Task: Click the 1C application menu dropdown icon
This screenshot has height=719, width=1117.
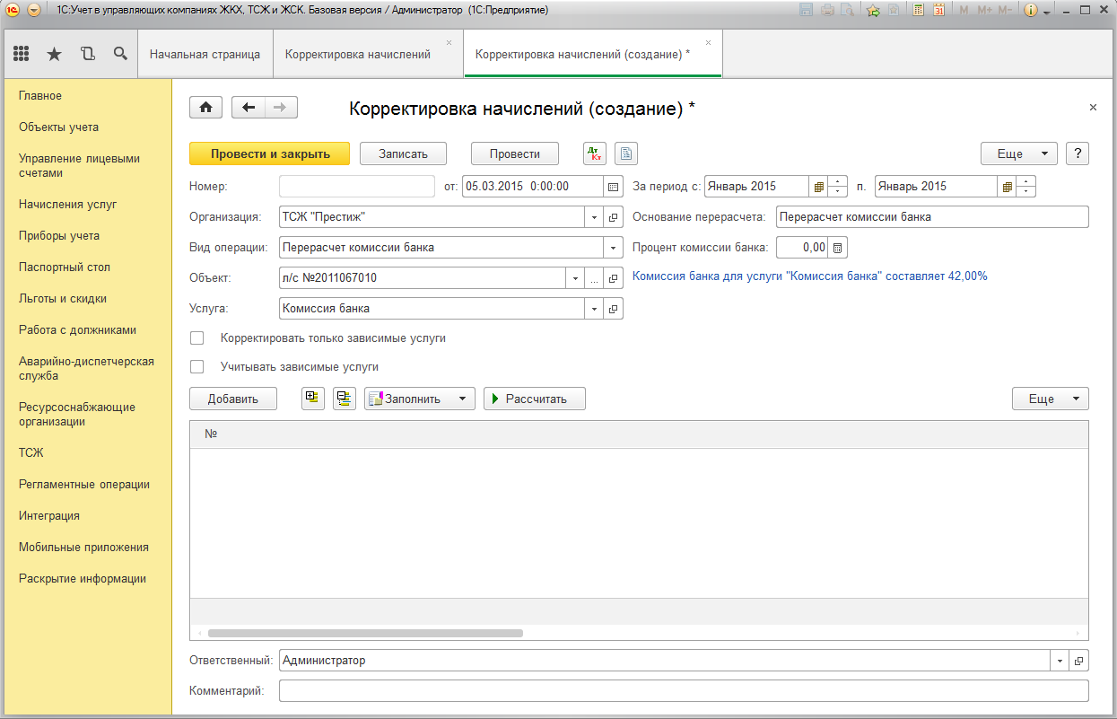Action: click(x=33, y=10)
